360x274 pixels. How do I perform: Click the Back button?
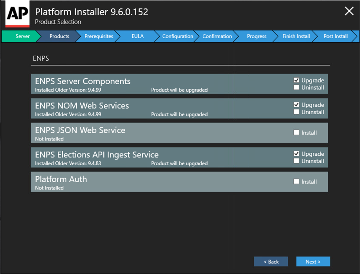(271, 262)
